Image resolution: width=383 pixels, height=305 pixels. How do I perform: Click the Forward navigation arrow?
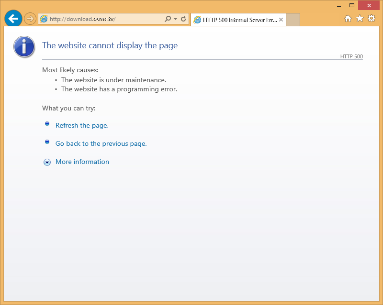click(x=30, y=19)
